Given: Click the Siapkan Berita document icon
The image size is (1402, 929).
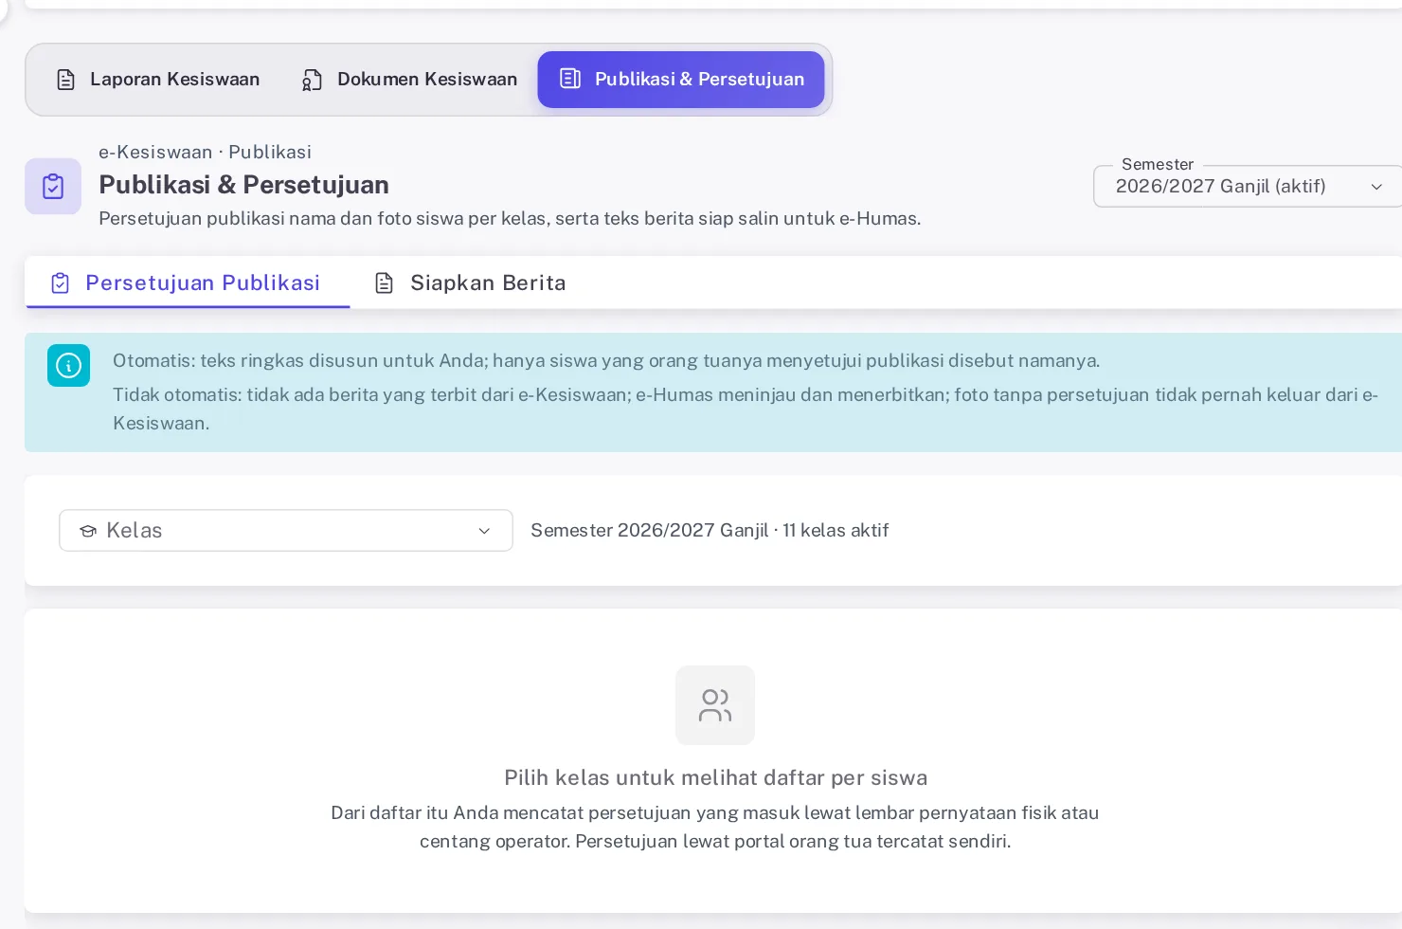Looking at the screenshot, I should (x=384, y=282).
